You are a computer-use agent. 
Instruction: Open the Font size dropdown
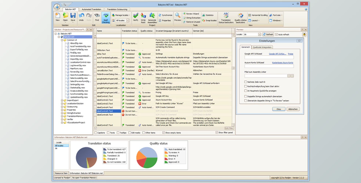(276, 15)
